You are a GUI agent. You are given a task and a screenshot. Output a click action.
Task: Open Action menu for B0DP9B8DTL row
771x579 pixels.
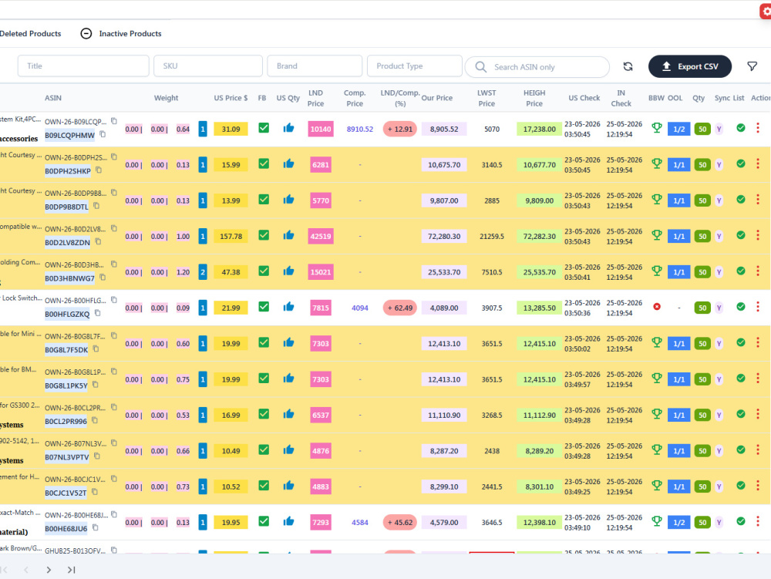[x=758, y=200]
